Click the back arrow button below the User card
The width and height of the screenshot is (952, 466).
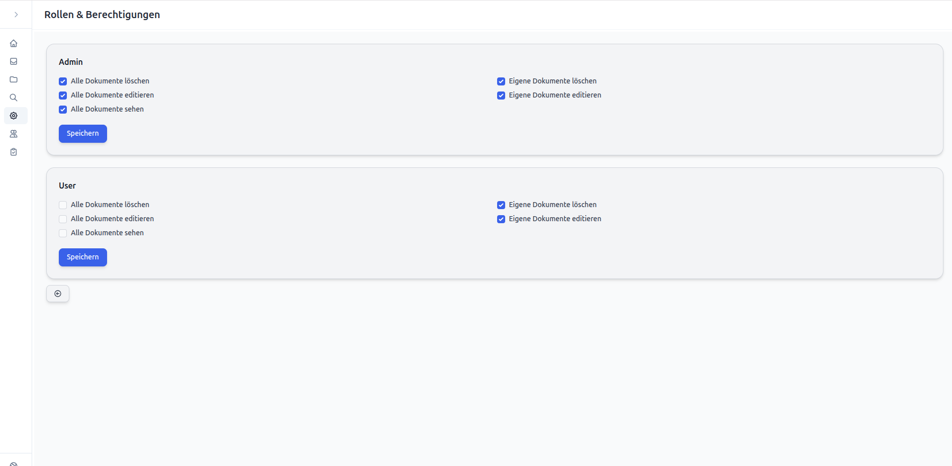click(x=58, y=294)
